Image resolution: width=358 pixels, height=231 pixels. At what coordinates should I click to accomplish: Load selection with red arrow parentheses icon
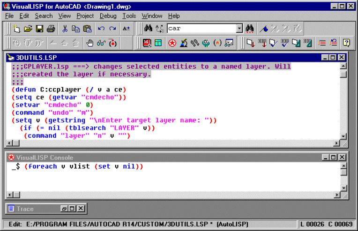pos(262,43)
